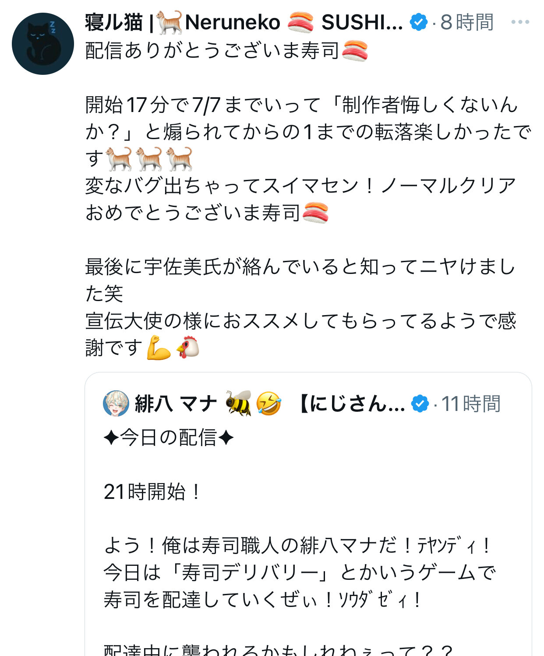Screen dimensions: 544x656
Task: Click the verified badge beside Neruneko's name
Action: point(418,22)
